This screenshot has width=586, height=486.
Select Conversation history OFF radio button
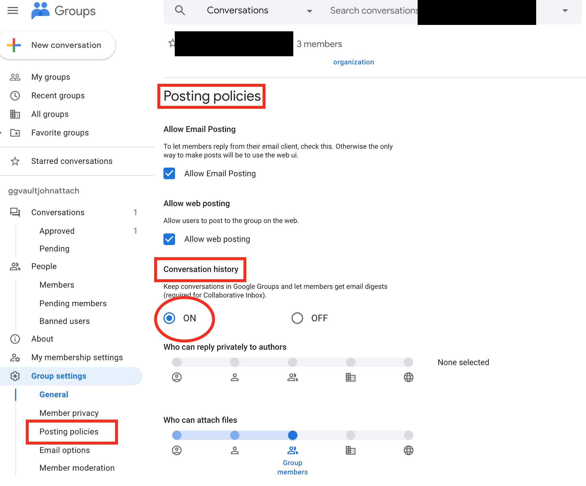(x=297, y=318)
